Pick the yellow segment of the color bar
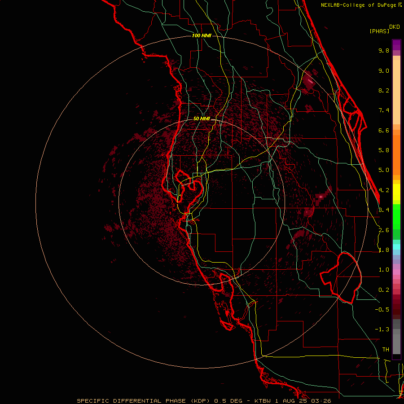The width and height of the screenshot is (404, 404). (x=396, y=192)
